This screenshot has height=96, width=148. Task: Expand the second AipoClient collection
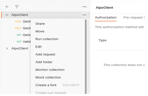point(7,49)
